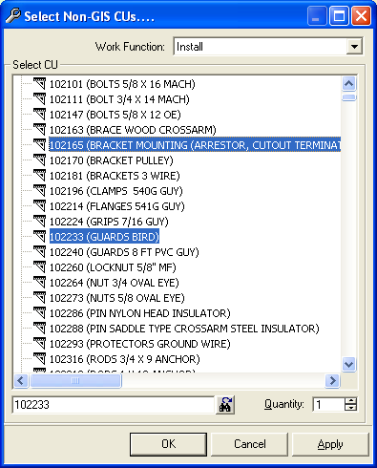Click the horizontal scroll left arrow

(x=21, y=380)
